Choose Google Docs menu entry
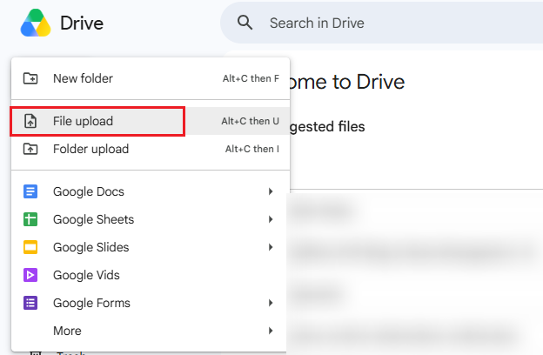543x355 pixels. pos(151,191)
